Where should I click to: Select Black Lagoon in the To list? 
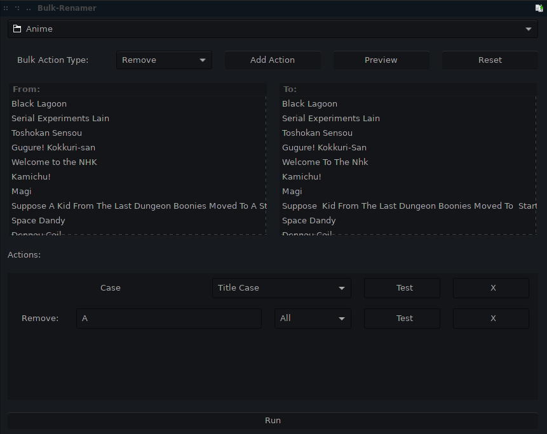tap(409, 104)
